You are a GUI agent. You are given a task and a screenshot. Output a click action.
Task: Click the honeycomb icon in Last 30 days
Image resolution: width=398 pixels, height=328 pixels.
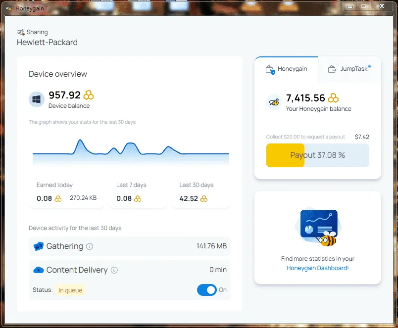[203, 198]
